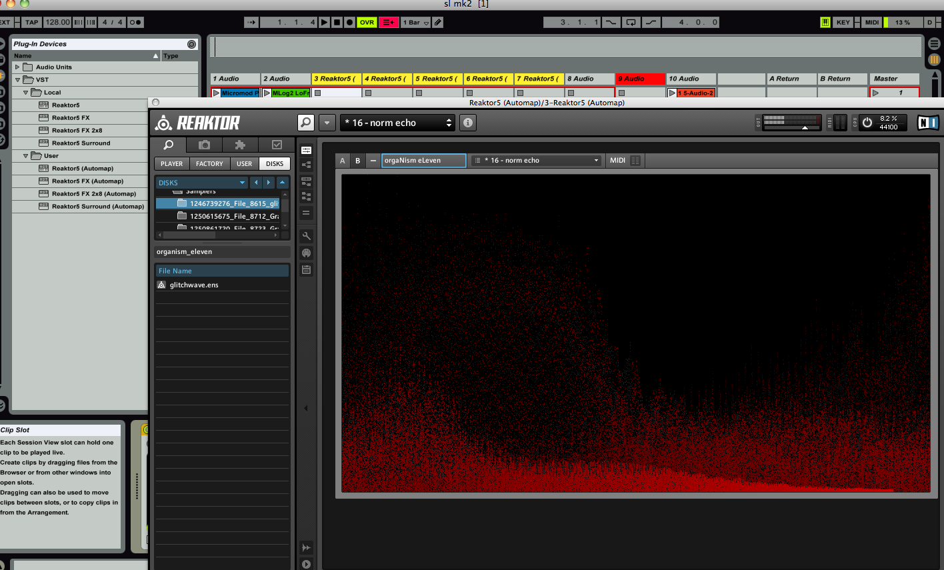
Task: Click the File Name column header
Action: pyautogui.click(x=223, y=271)
